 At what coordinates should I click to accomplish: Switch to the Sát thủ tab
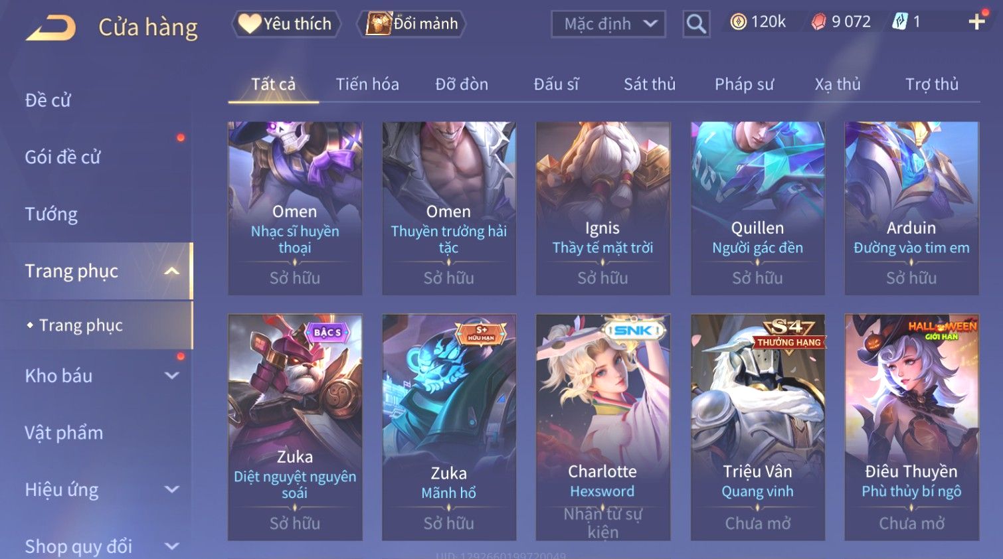[650, 84]
